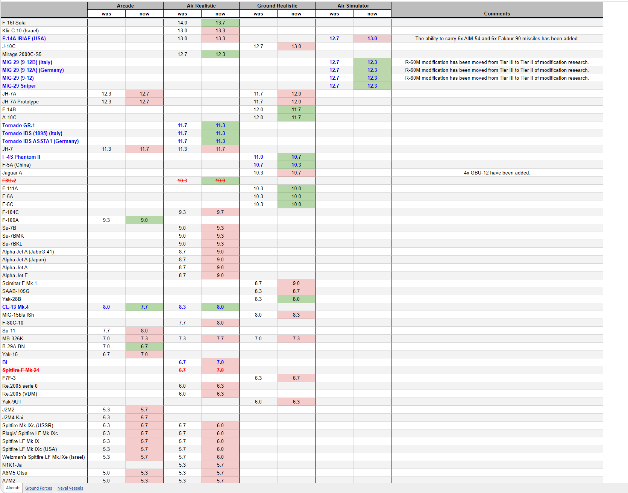The height and width of the screenshot is (493, 628).
Task: Select the Aircraft sheet tab
Action: (x=13, y=488)
